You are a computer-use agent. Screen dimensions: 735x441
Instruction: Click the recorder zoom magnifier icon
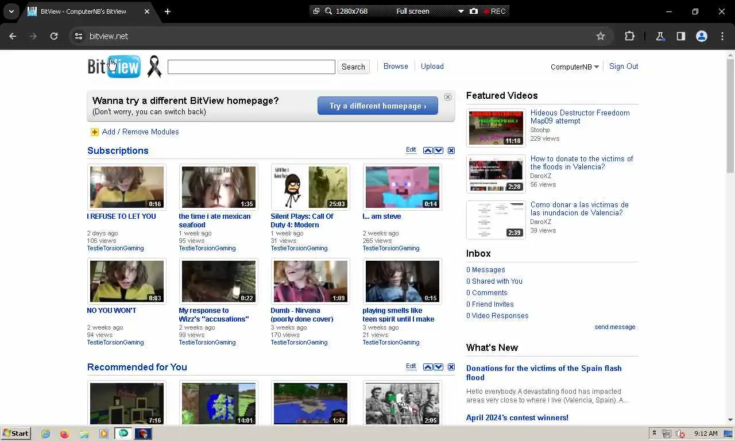pos(328,11)
